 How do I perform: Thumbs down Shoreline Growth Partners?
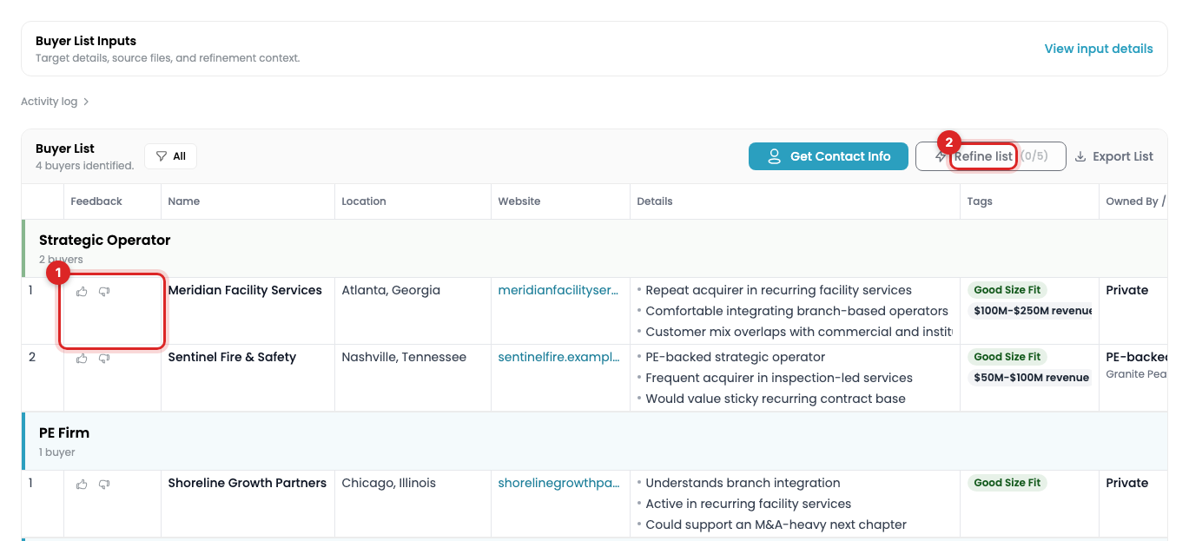[104, 484]
